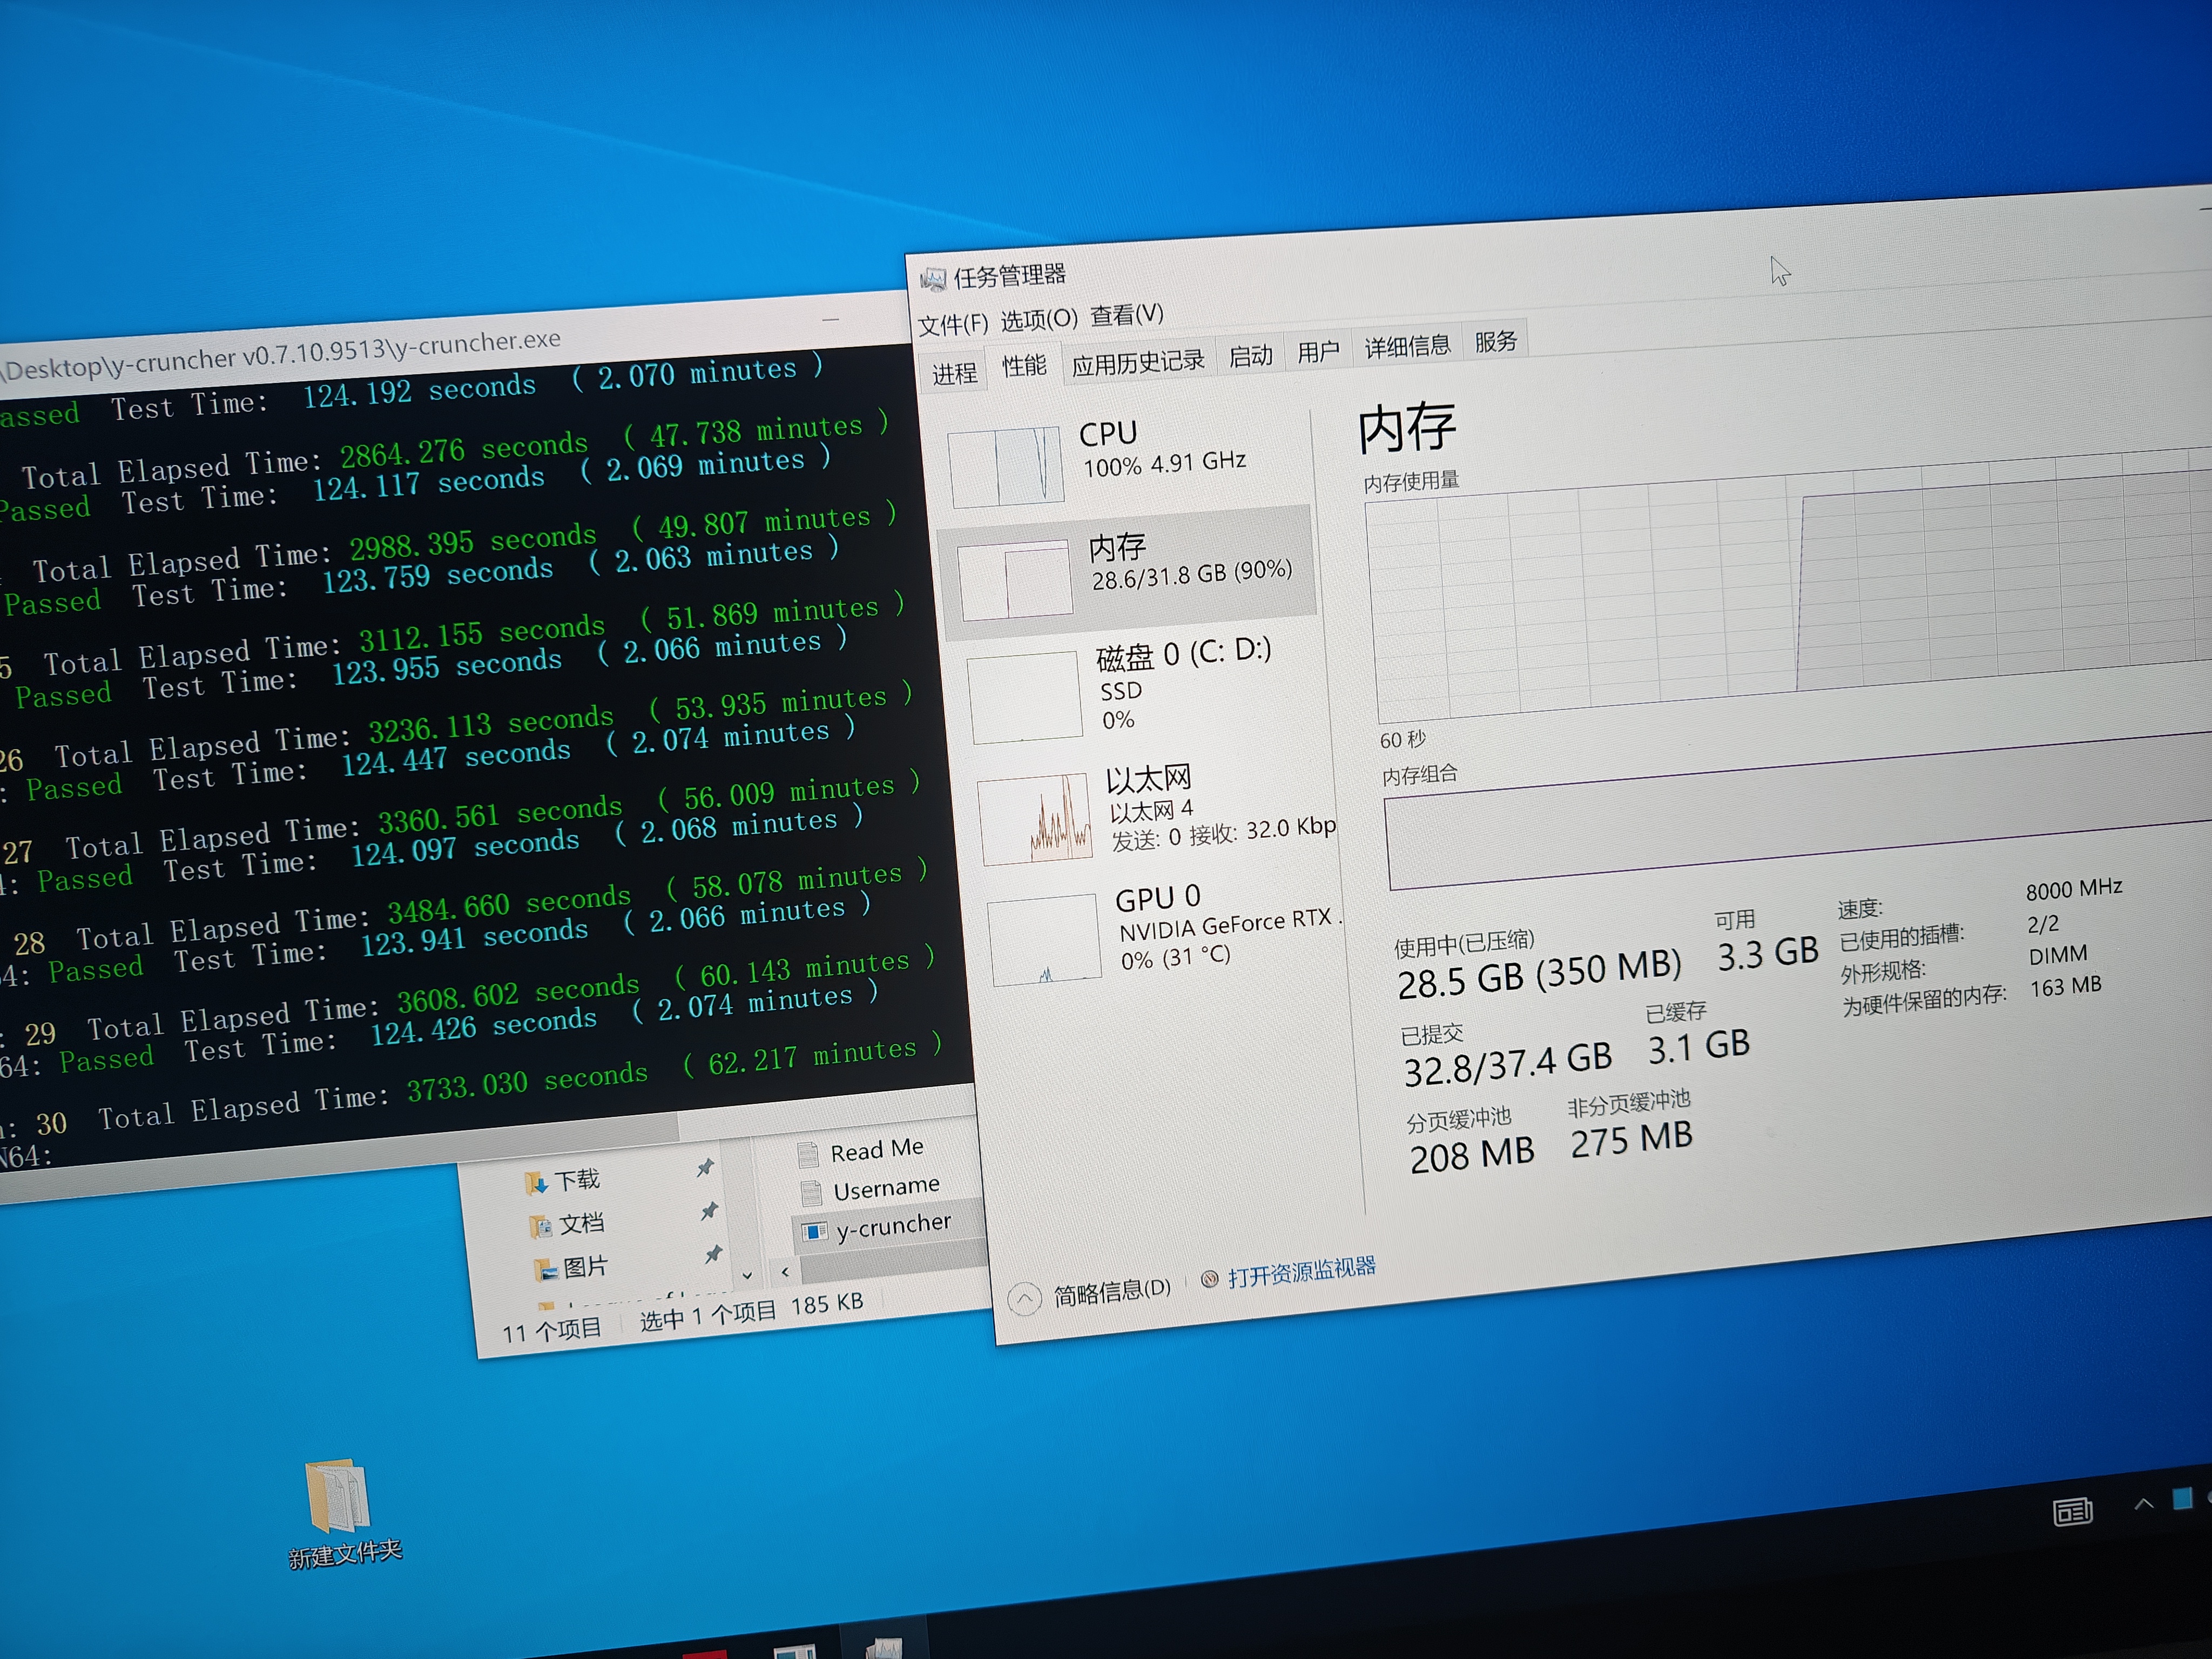Click the navigation pane scroll-down arrow in Explorer
The image size is (2212, 1659).
(x=747, y=1277)
